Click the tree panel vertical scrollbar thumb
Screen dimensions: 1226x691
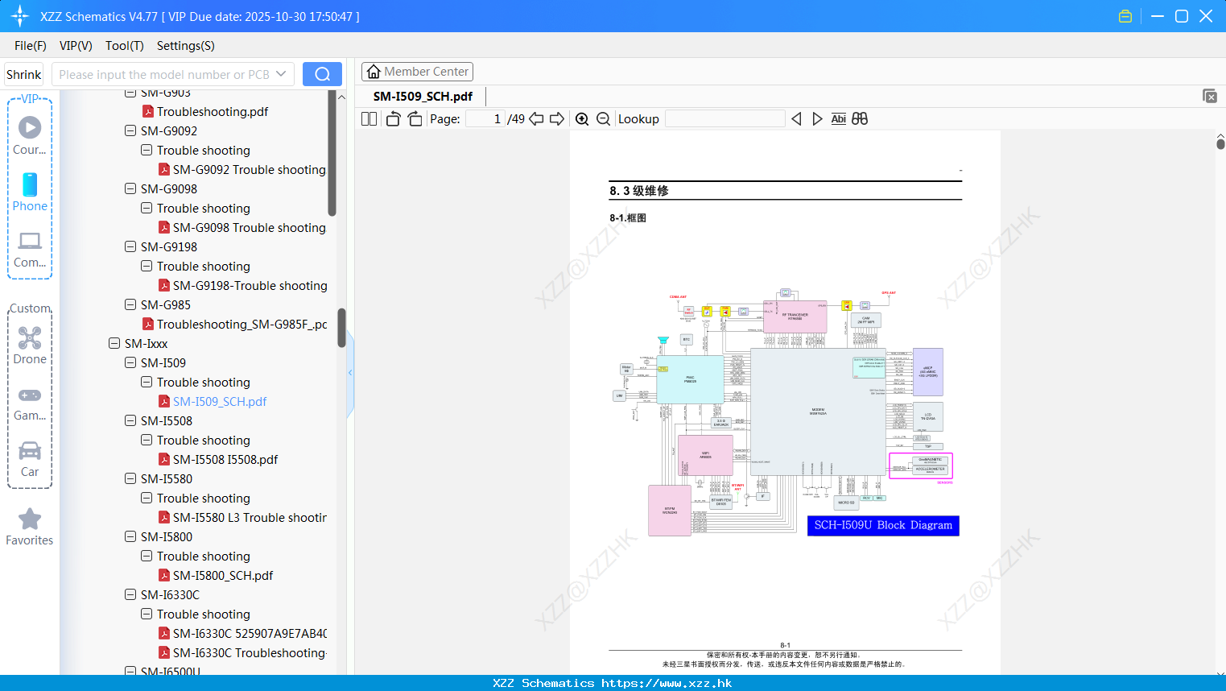[341, 329]
